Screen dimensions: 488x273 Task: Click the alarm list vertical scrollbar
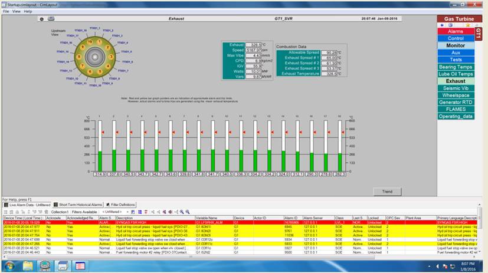[480, 229]
